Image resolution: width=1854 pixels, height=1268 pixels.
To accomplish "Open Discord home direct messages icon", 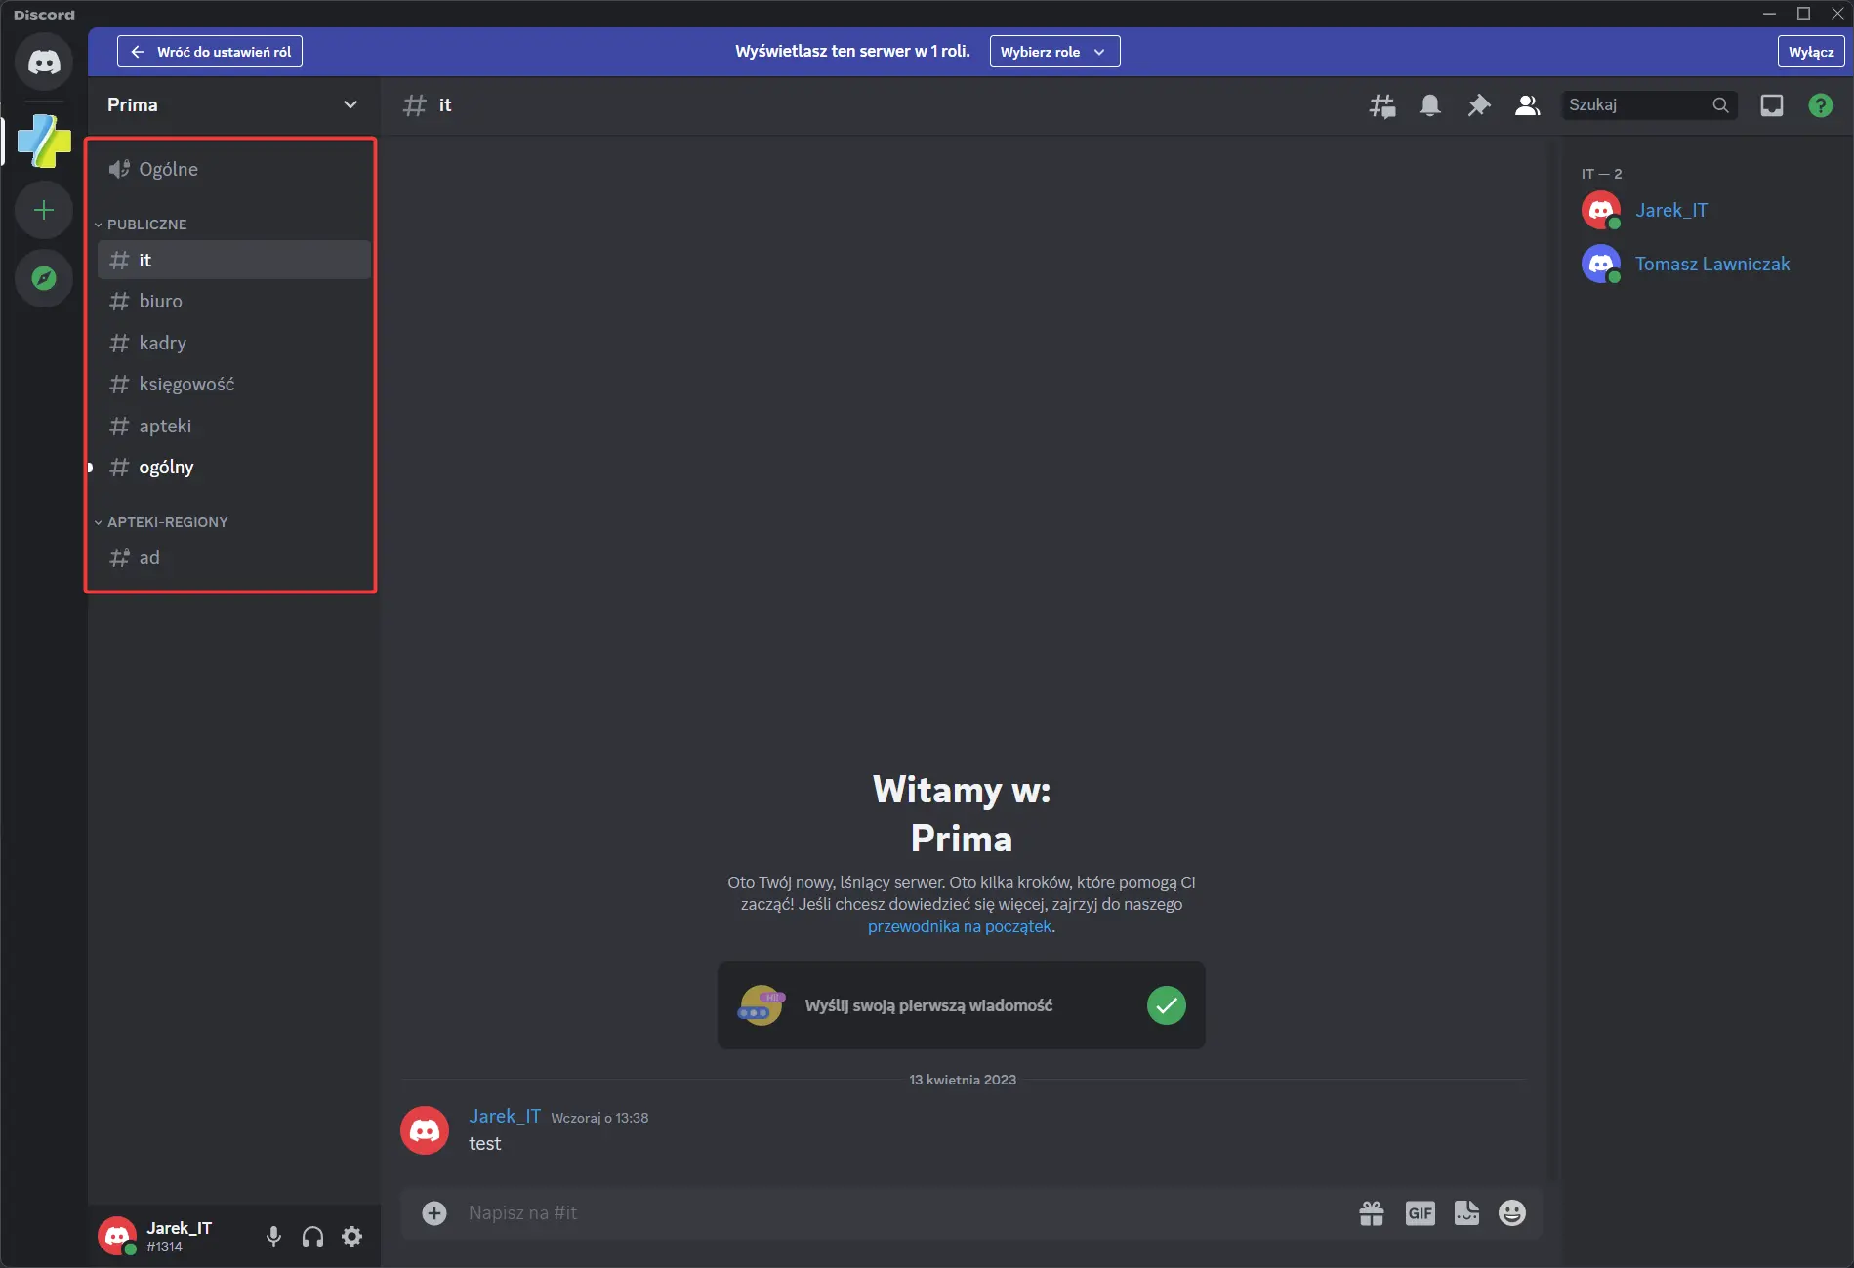I will [44, 62].
